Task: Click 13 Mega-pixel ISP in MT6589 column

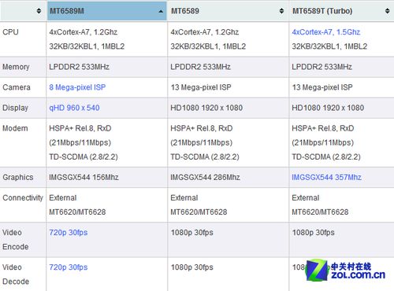Action: (201, 87)
